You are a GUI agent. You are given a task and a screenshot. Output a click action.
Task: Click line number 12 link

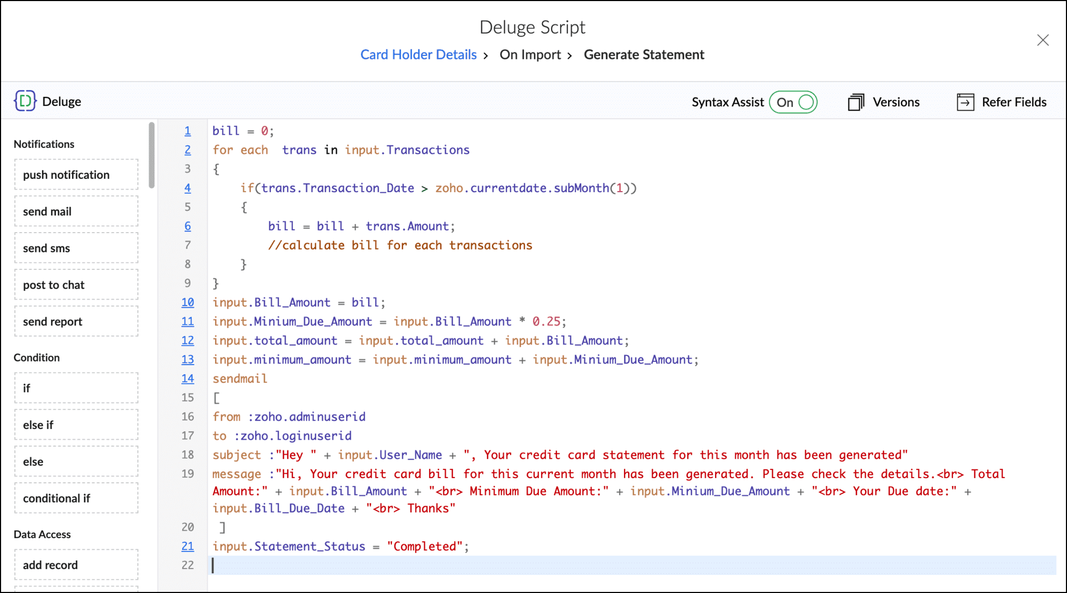click(187, 341)
